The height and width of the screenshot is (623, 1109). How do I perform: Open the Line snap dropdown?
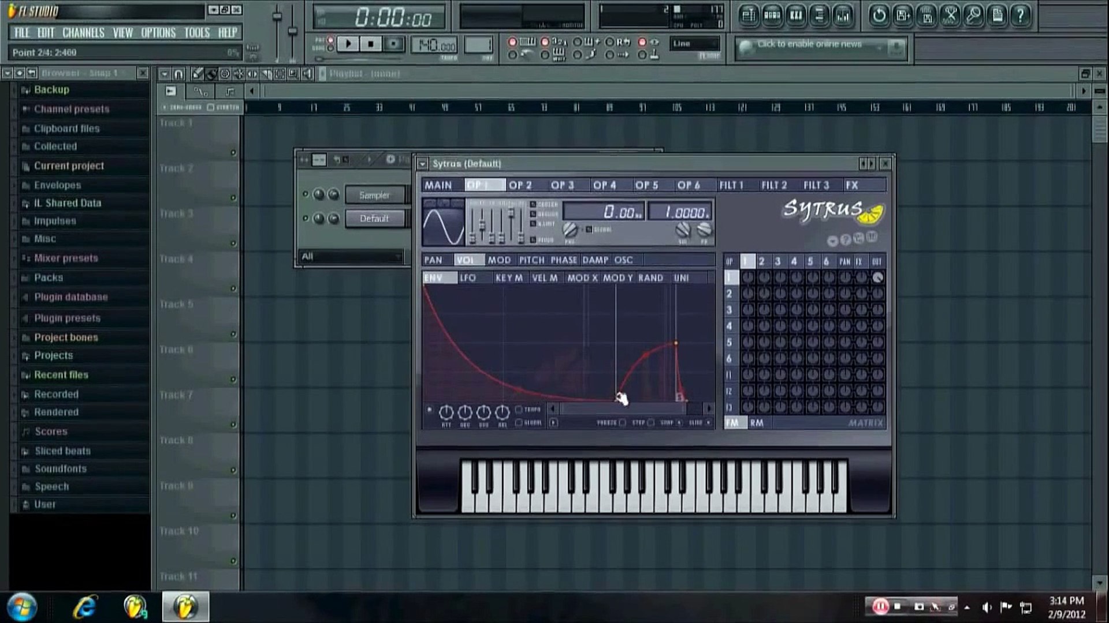(x=695, y=44)
